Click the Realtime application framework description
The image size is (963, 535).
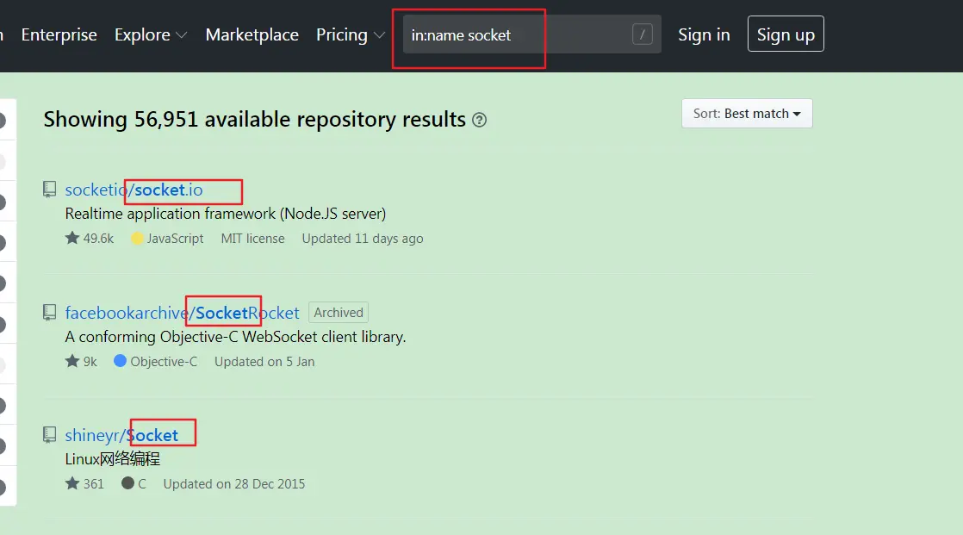tap(226, 214)
